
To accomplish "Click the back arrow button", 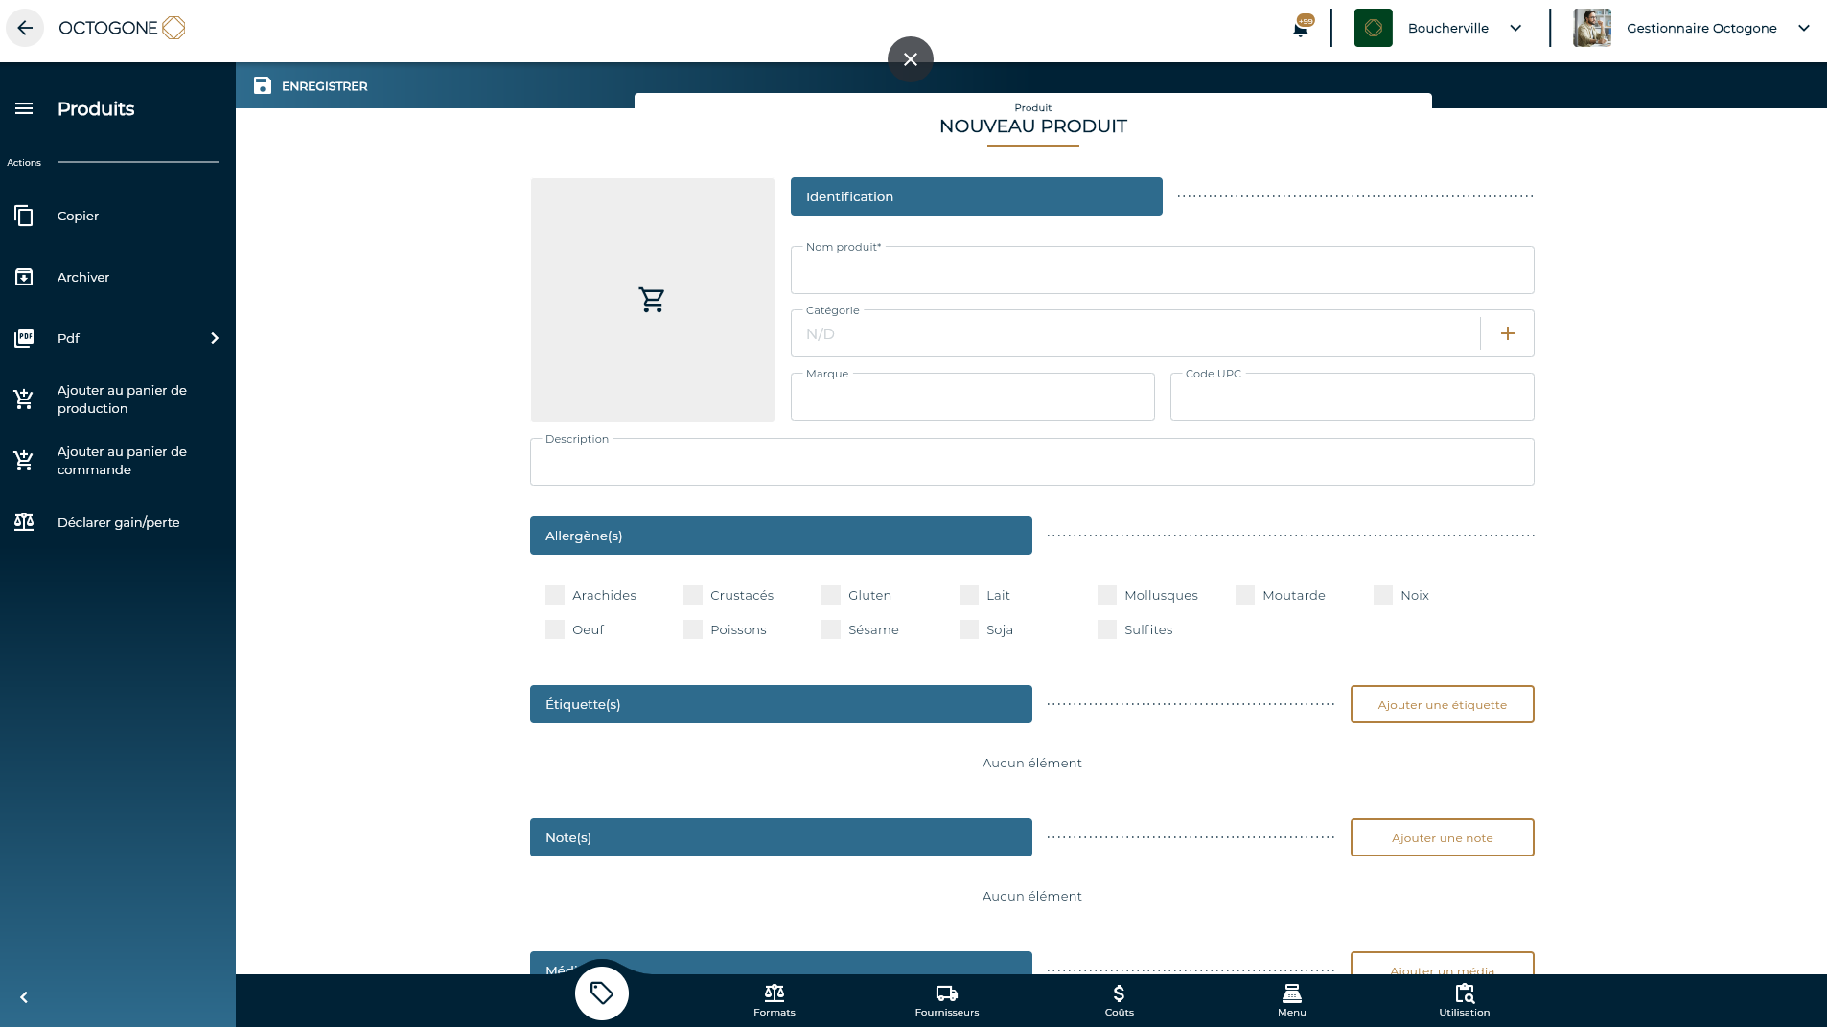I will coord(25,28).
